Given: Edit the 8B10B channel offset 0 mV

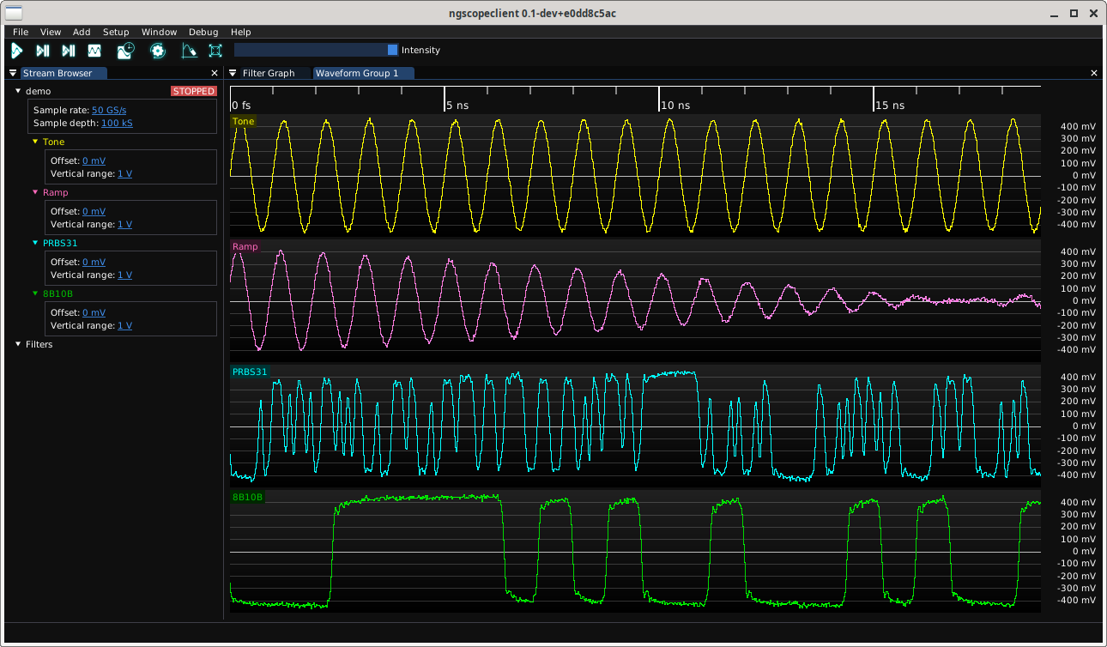Looking at the screenshot, I should tap(94, 312).
